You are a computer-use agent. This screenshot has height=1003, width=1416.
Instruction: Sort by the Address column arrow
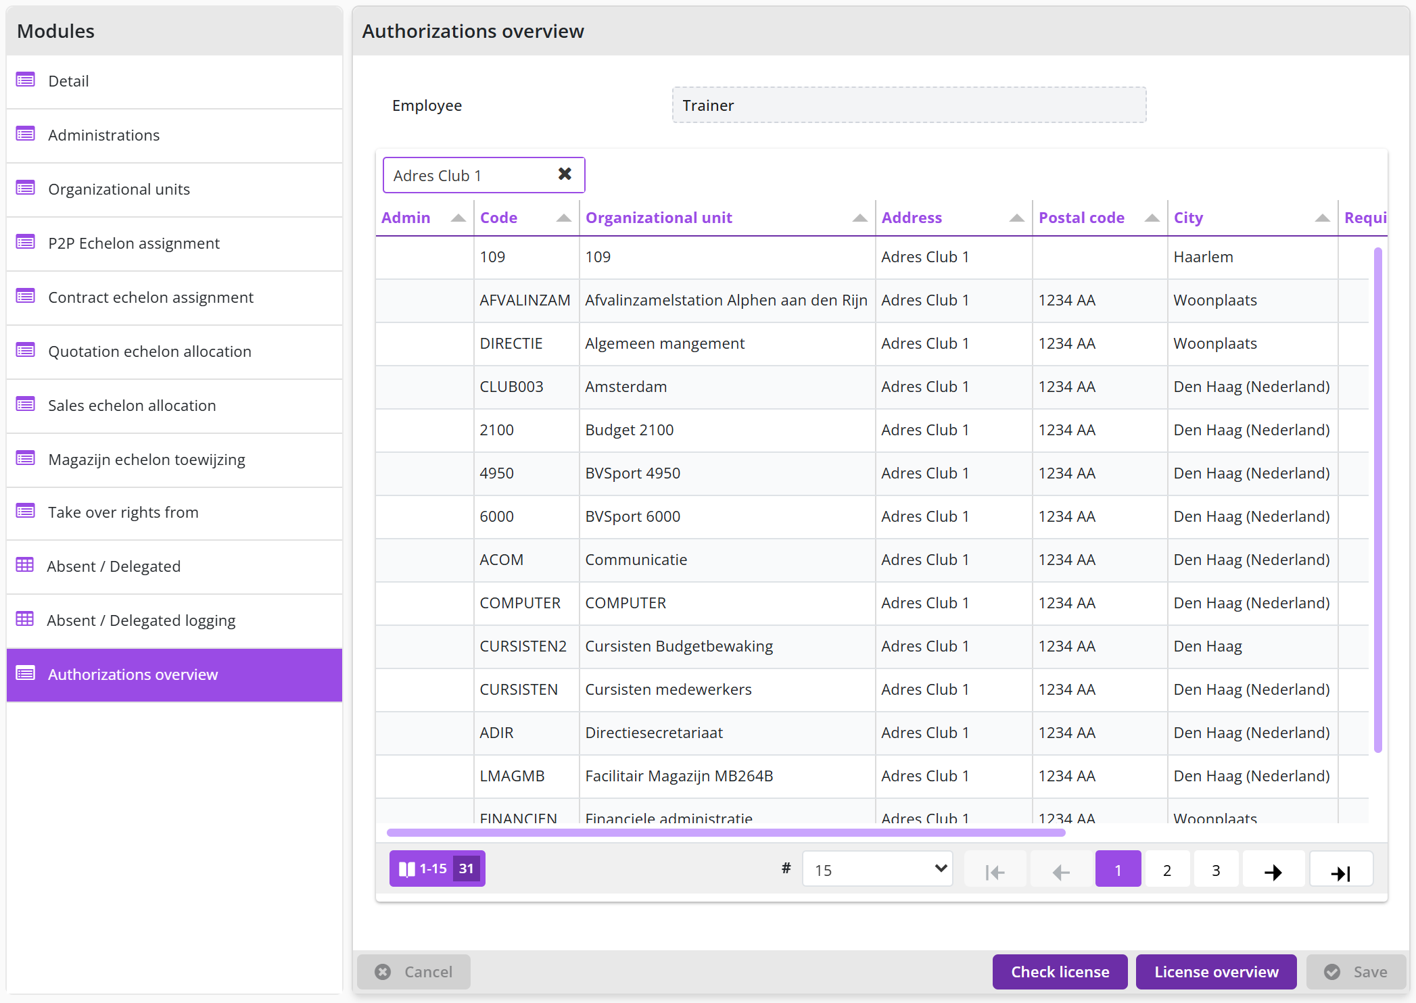click(x=1017, y=218)
